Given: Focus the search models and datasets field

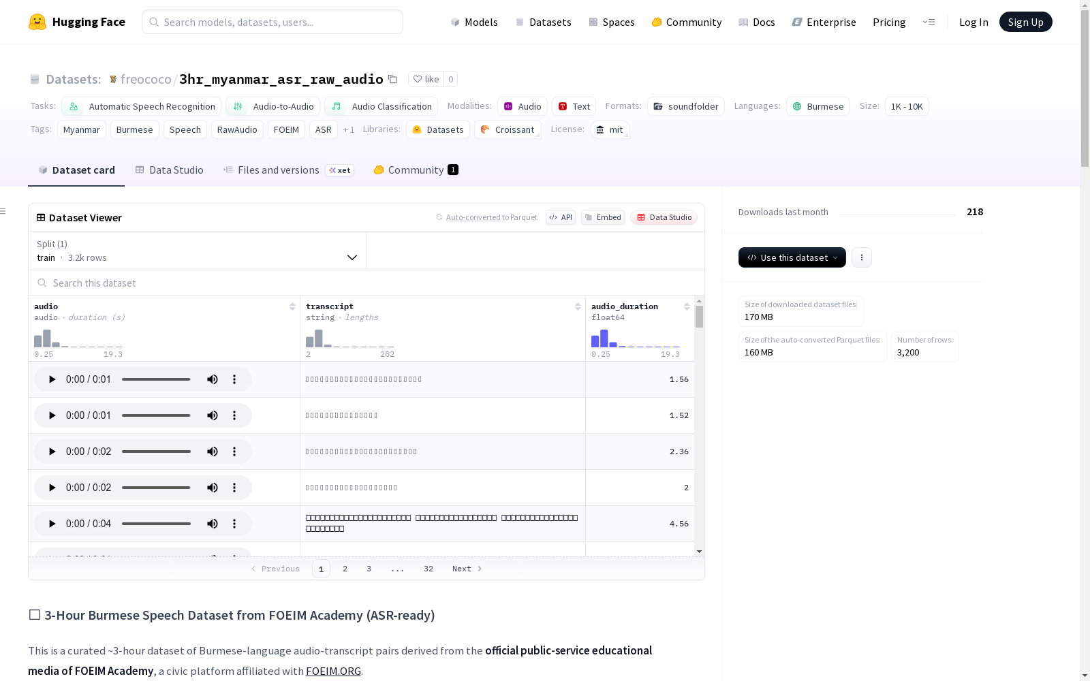Looking at the screenshot, I should (272, 22).
